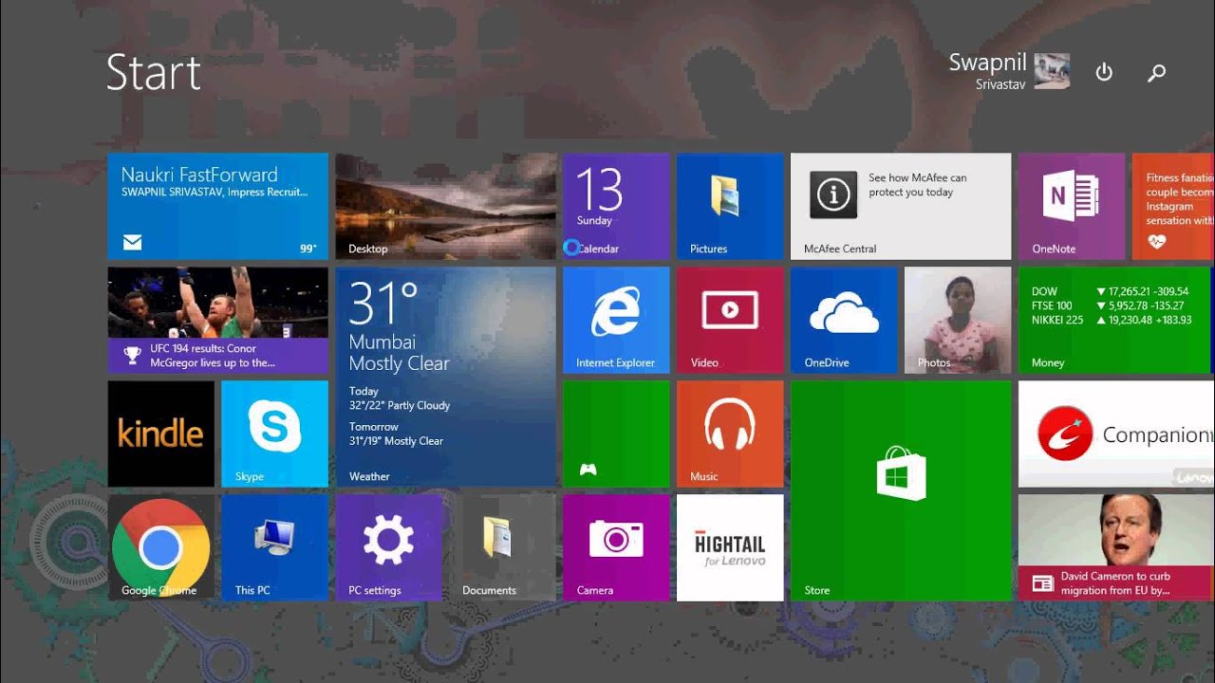This screenshot has width=1215, height=683.
Task: Open the Calendar tile showing 13 Sunday
Action: (x=616, y=206)
